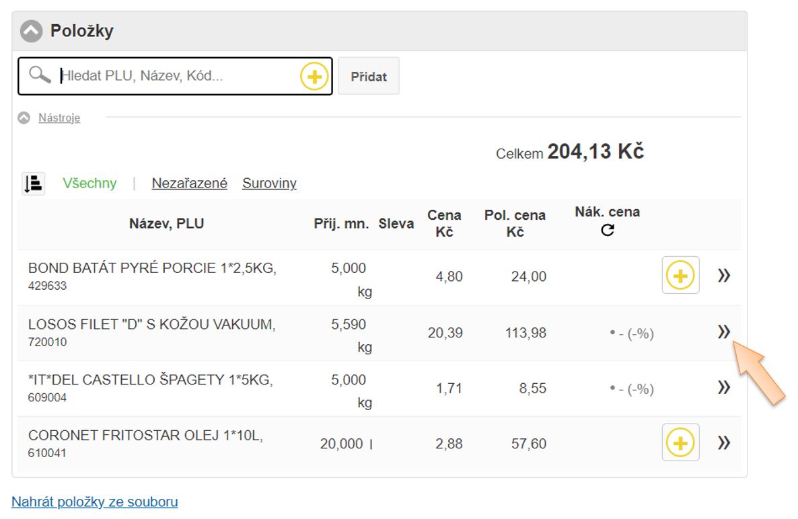Image resolution: width=798 pixels, height=519 pixels.
Task: Click yellow plus for BOND BATÁT PYRÉ row
Action: coord(680,276)
